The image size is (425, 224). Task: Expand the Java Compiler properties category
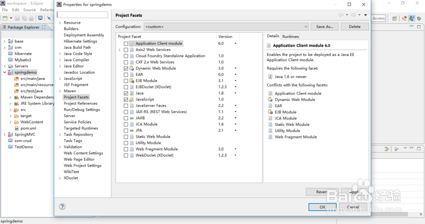(60, 60)
